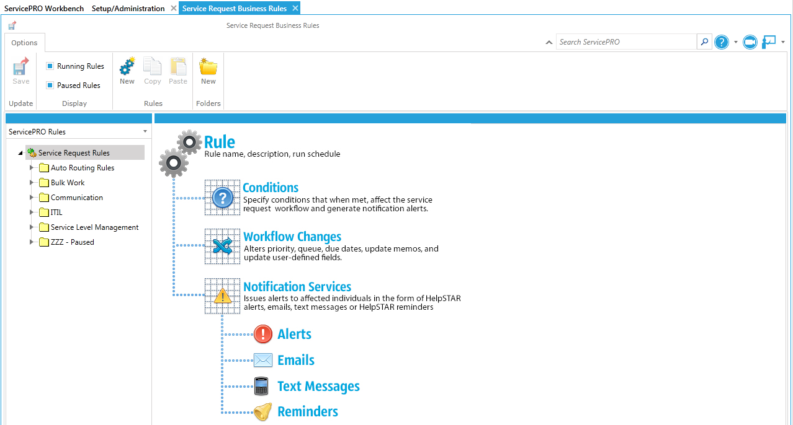Image resolution: width=793 pixels, height=425 pixels.
Task: Open the Help dropdown arrow
Action: pyautogui.click(x=736, y=42)
